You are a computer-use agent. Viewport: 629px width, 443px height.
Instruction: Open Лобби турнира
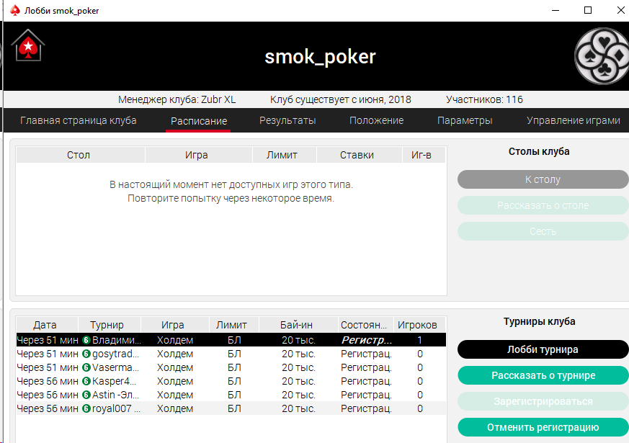click(543, 349)
